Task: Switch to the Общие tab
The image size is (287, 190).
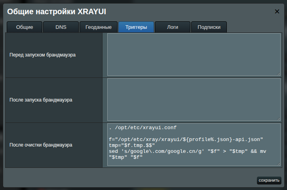Action: pyautogui.click(x=25, y=27)
